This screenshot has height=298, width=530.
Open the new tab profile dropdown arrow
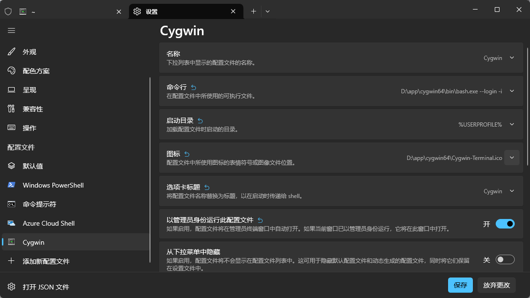[267, 11]
